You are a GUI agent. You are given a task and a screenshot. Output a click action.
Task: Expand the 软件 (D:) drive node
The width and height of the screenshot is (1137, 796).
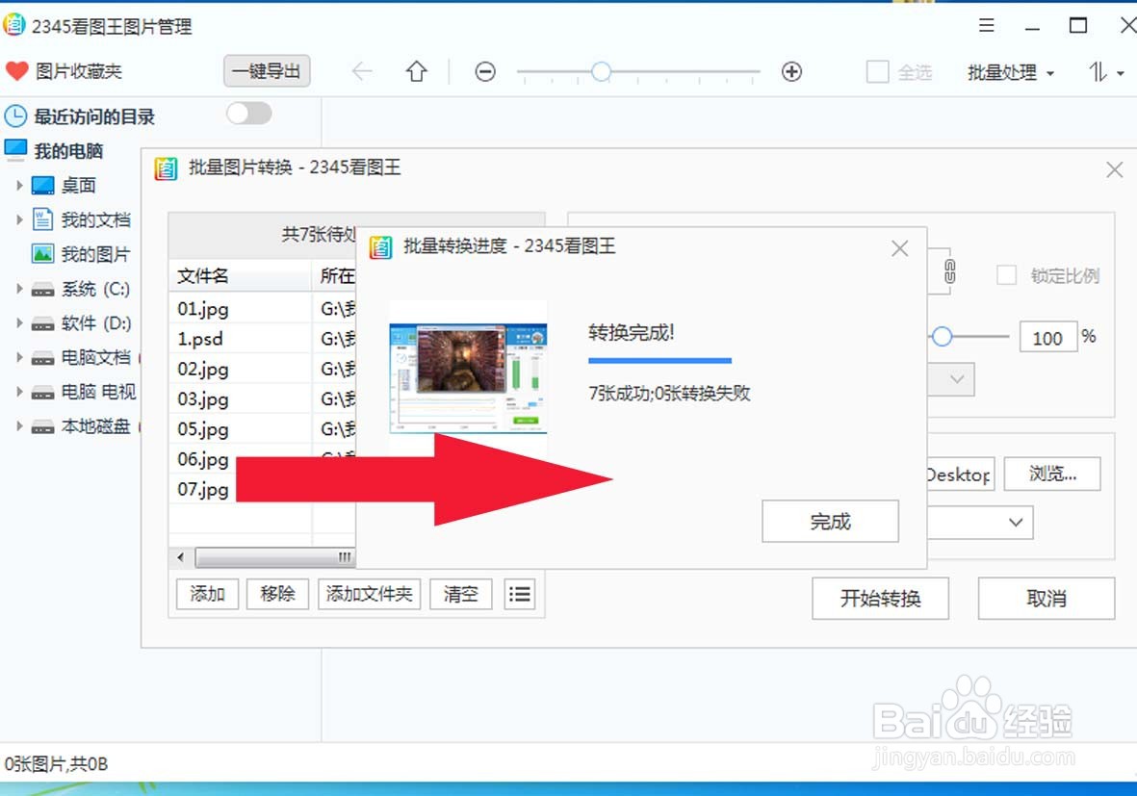click(19, 322)
